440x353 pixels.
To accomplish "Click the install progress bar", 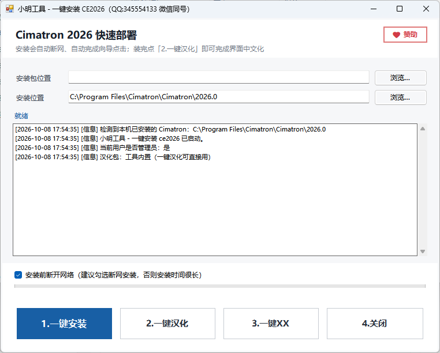I will 220,286.
